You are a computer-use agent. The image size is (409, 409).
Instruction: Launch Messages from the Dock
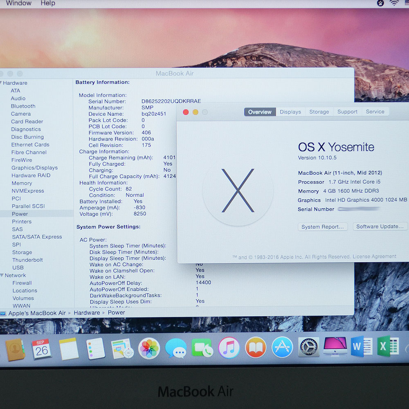click(176, 348)
